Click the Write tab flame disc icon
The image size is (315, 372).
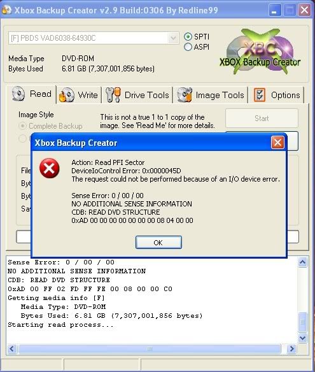[x=66, y=95]
